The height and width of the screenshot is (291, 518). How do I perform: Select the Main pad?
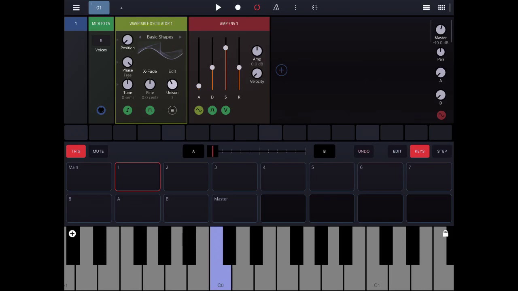(x=89, y=177)
